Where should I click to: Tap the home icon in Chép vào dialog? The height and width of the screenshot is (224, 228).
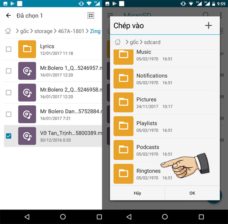(117, 42)
